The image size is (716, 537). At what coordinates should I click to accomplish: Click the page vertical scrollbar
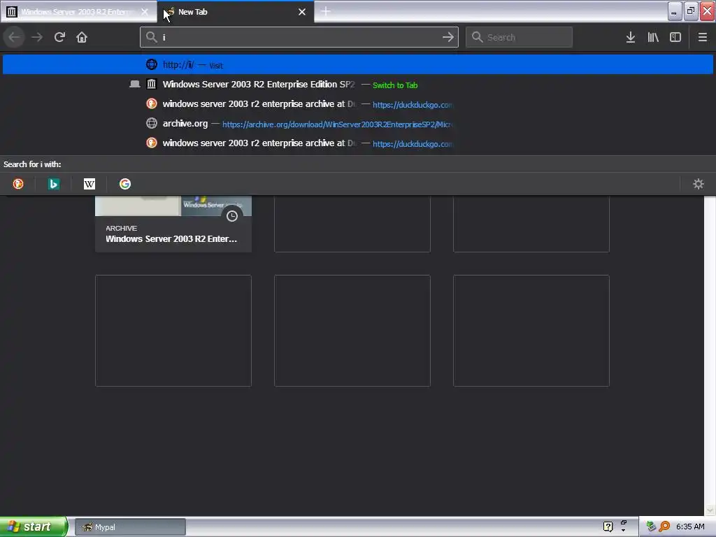tap(710, 355)
